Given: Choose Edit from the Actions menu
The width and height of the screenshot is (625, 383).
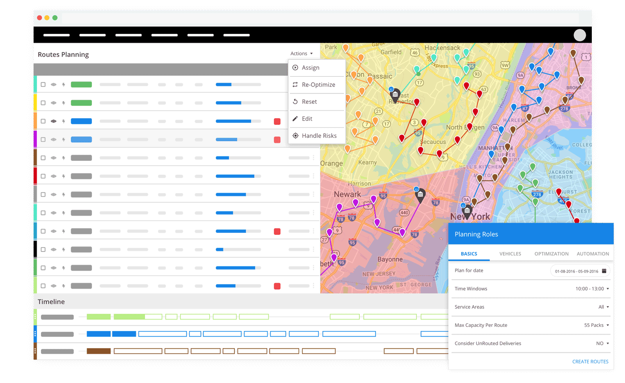Looking at the screenshot, I should pyautogui.click(x=317, y=119).
